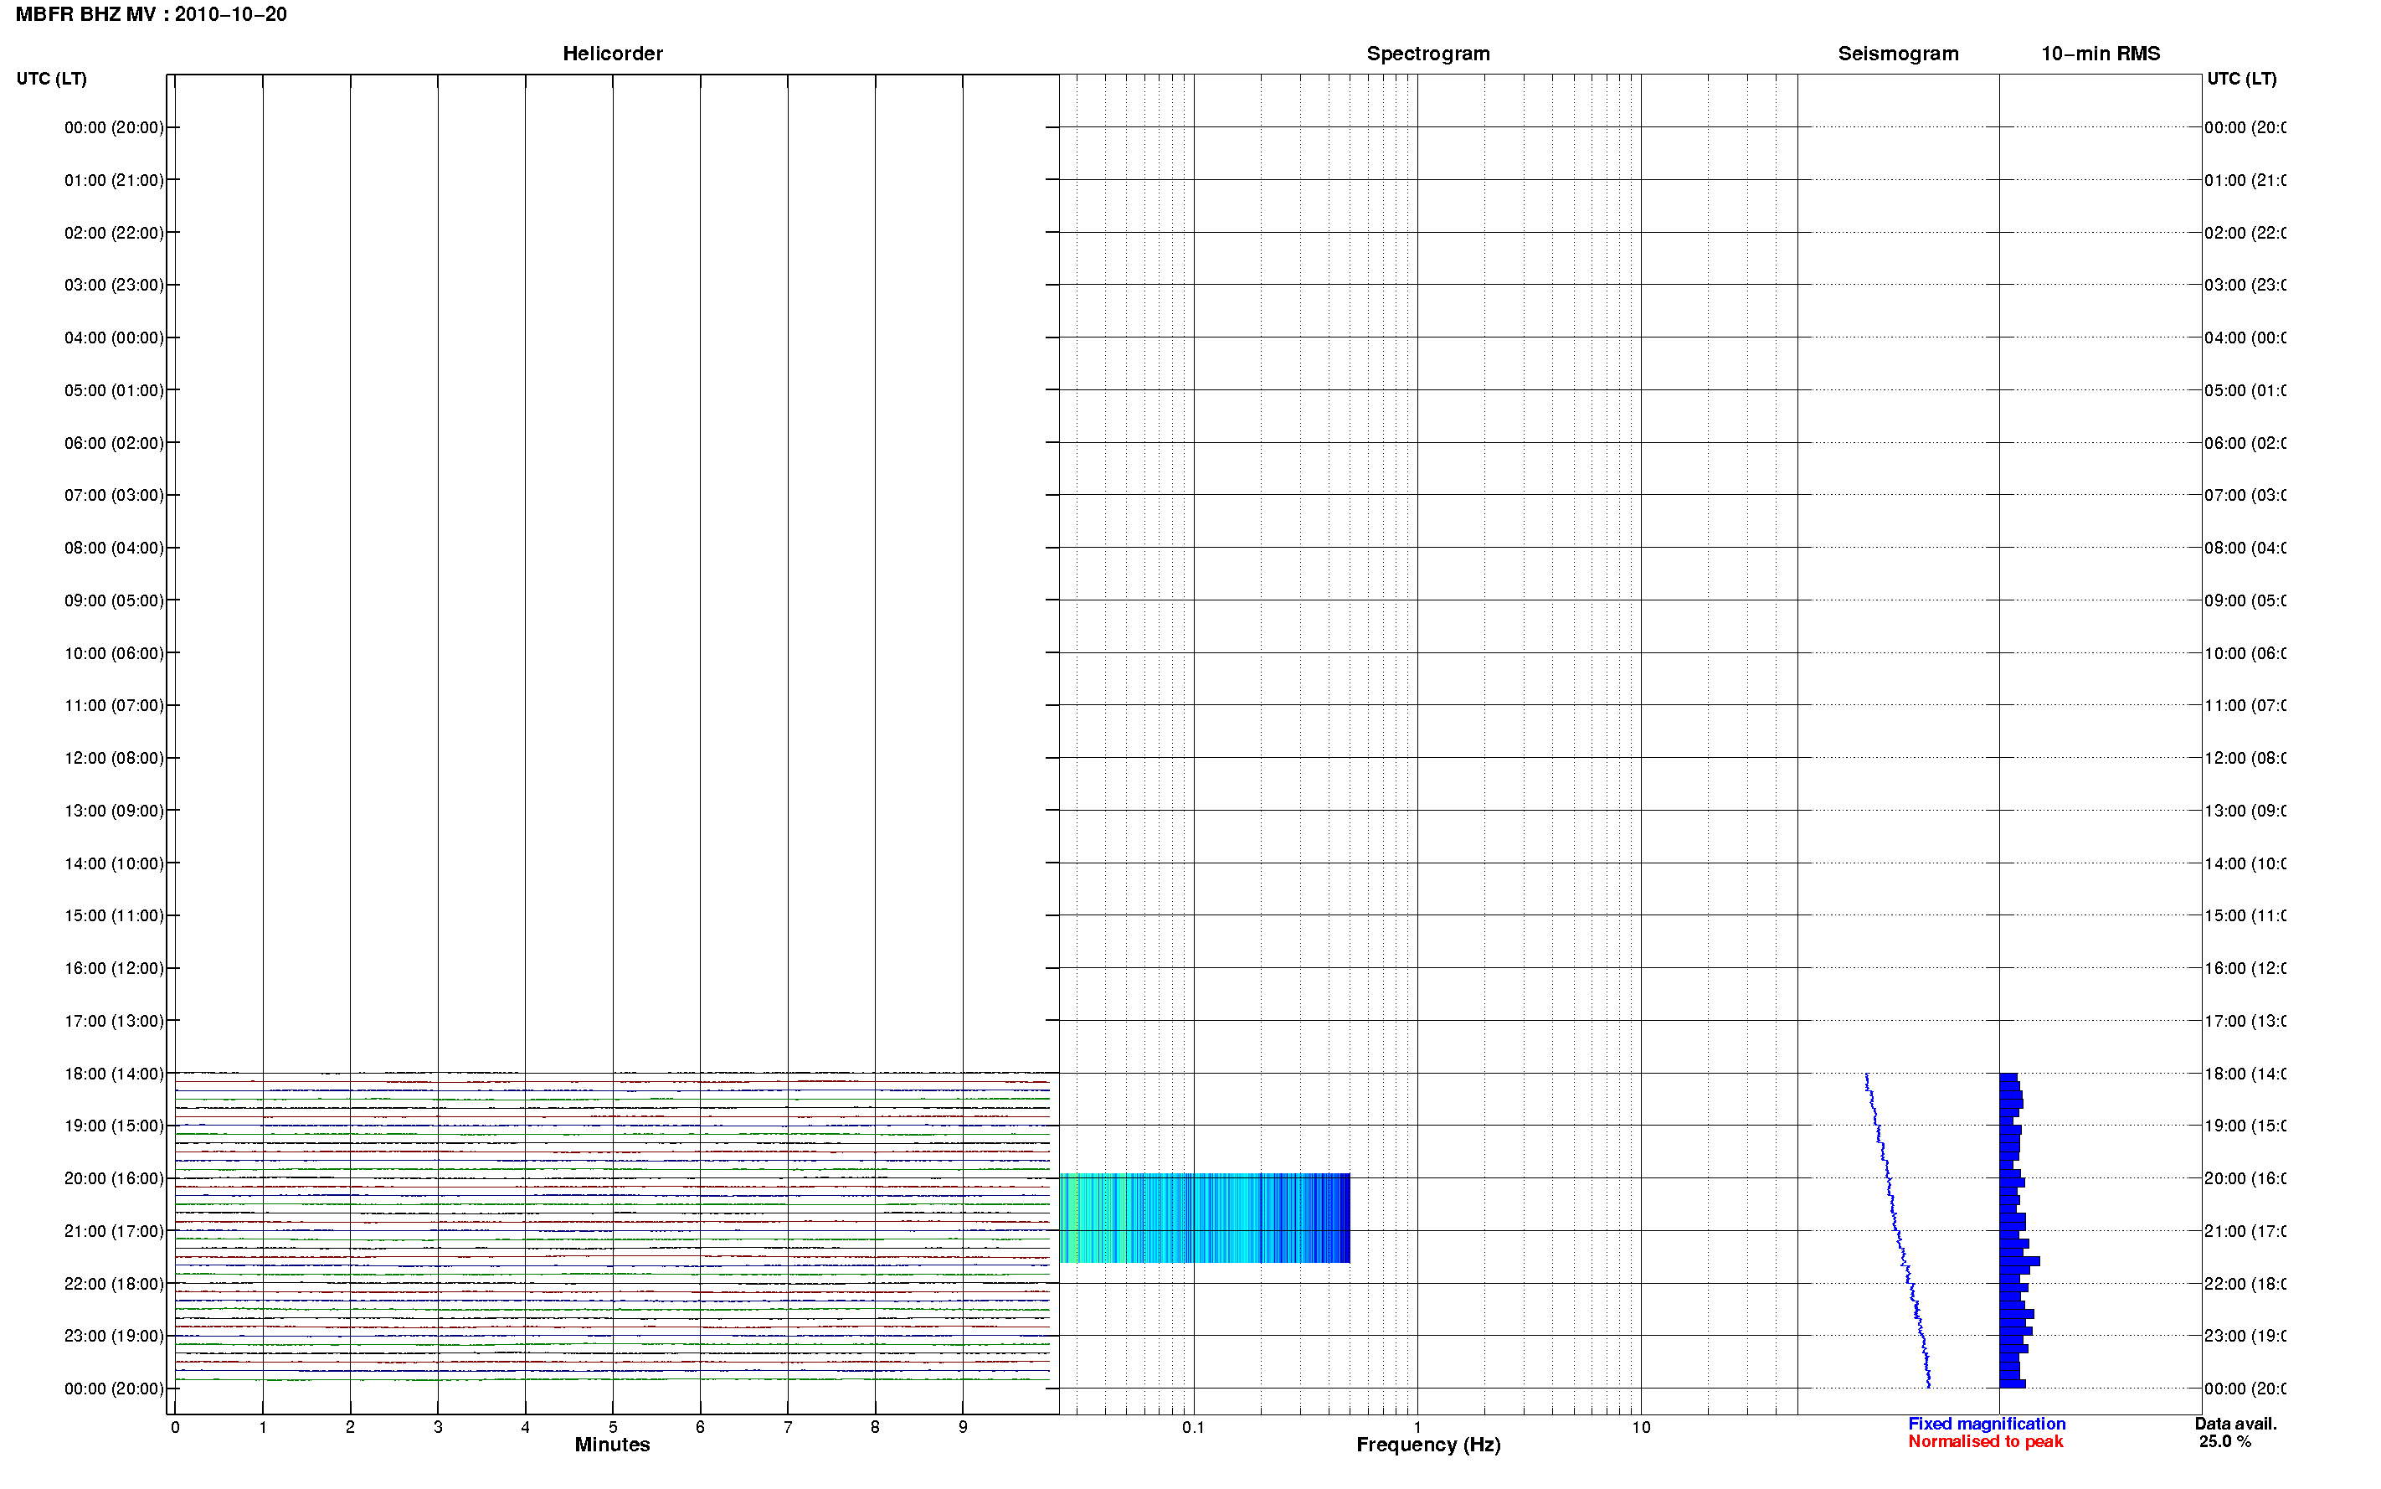Image resolution: width=2381 pixels, height=1489 pixels.
Task: Click the left '18:00 (14:00)' time label
Action: pos(114,1074)
